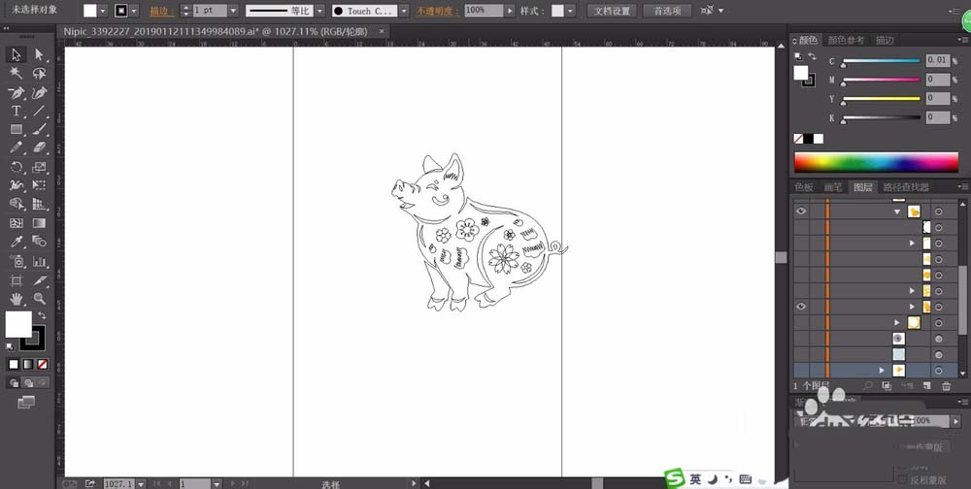Open the stroke weight dropdown next to 1 pt
971x489 pixels.
233,11
